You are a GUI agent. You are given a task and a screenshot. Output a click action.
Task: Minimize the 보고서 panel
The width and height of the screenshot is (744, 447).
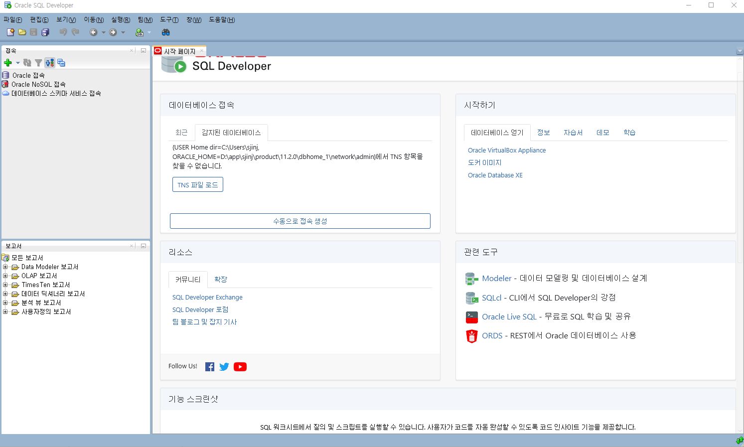(x=144, y=246)
